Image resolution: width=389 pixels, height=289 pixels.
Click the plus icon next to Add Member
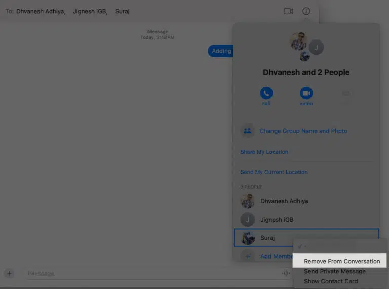point(248,256)
